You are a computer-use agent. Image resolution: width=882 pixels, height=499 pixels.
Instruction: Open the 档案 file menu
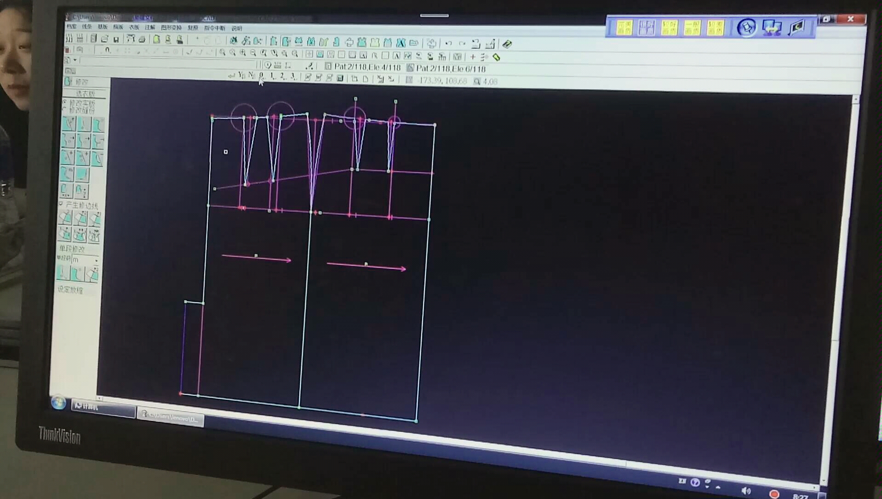point(72,27)
